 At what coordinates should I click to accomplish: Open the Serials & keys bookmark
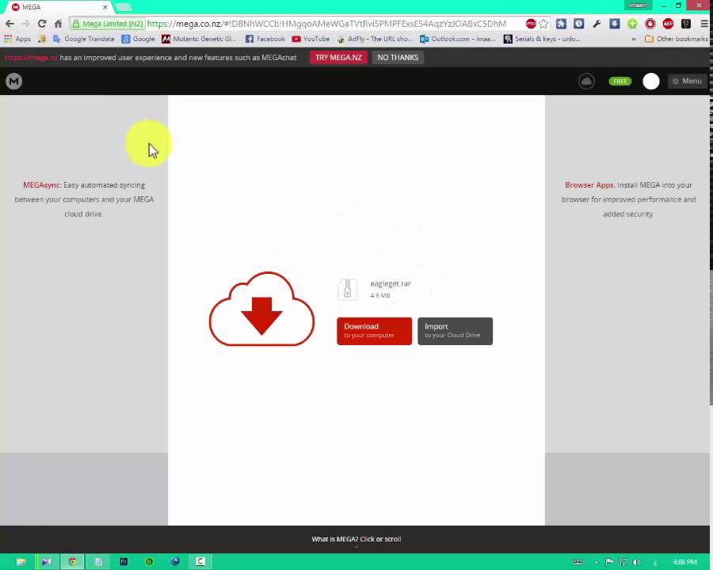click(x=542, y=39)
